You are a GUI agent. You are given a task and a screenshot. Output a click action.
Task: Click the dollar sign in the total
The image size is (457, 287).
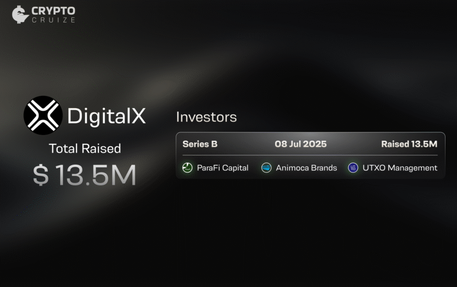pos(41,176)
